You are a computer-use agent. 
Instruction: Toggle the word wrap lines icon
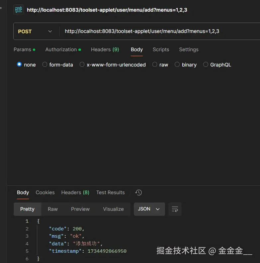[175, 209]
